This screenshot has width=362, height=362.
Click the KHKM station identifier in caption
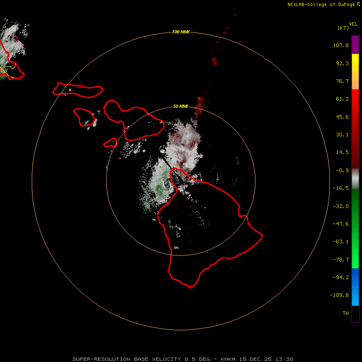[x=228, y=359]
